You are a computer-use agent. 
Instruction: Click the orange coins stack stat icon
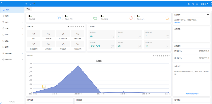point(167,18)
